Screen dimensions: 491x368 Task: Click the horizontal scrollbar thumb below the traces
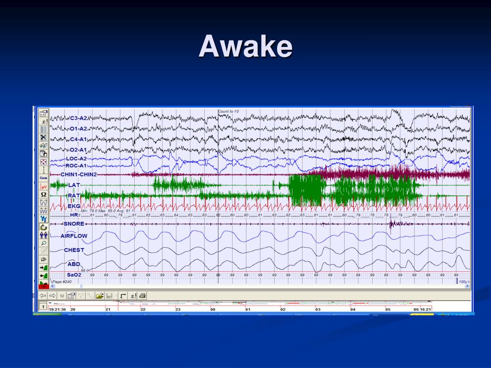coord(82,286)
